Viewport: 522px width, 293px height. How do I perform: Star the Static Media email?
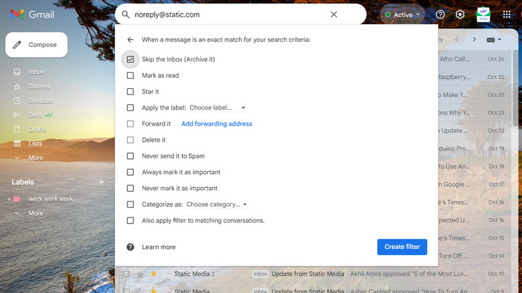point(140,274)
